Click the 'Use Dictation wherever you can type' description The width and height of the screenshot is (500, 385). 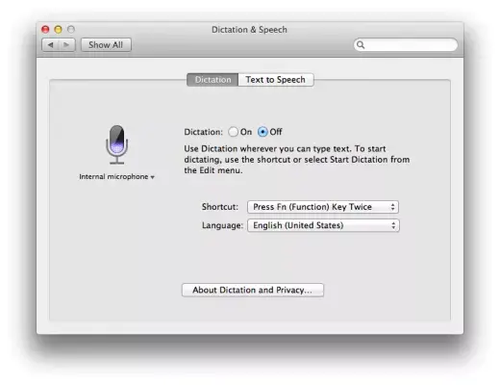tap(296, 160)
